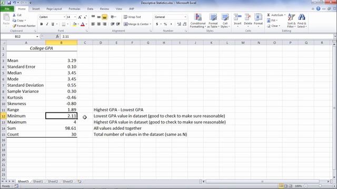
Task: Click the AutoSum sigma icon
Action: 269,15
